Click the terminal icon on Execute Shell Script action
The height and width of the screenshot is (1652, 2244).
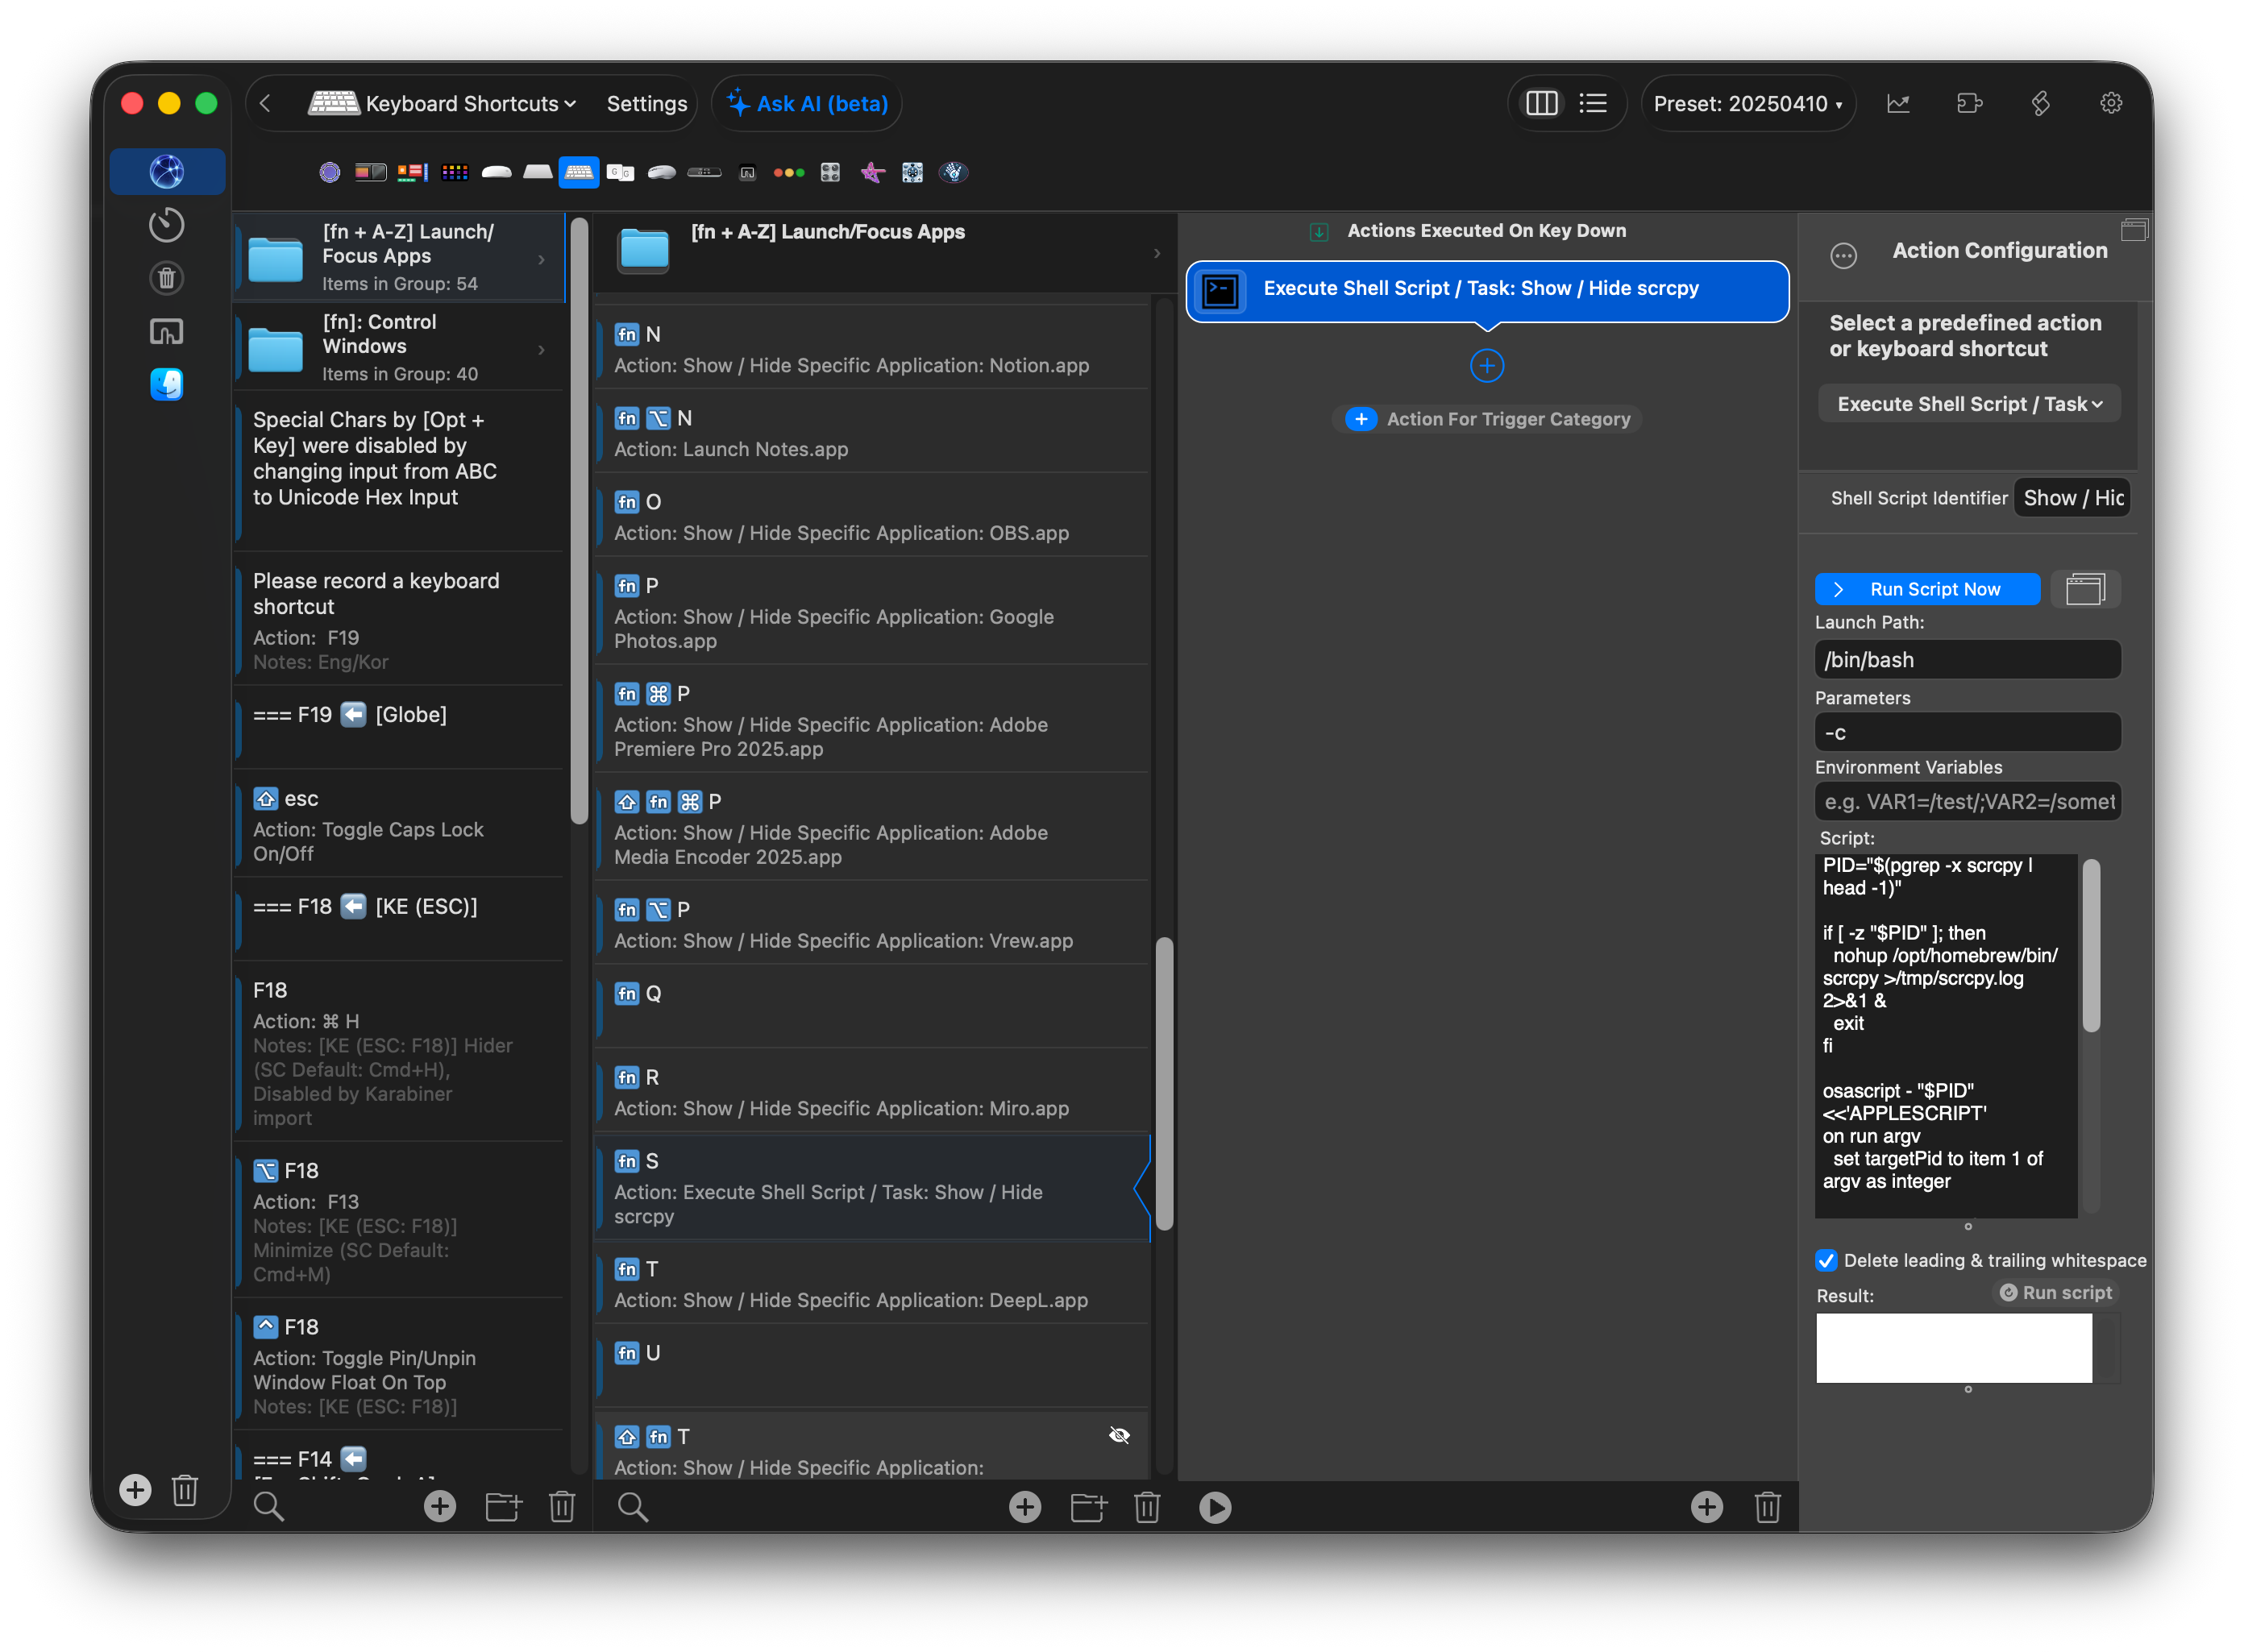(x=1220, y=291)
